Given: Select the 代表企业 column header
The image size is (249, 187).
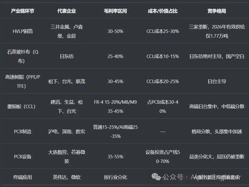Looking at the screenshot, I should 67,11.
